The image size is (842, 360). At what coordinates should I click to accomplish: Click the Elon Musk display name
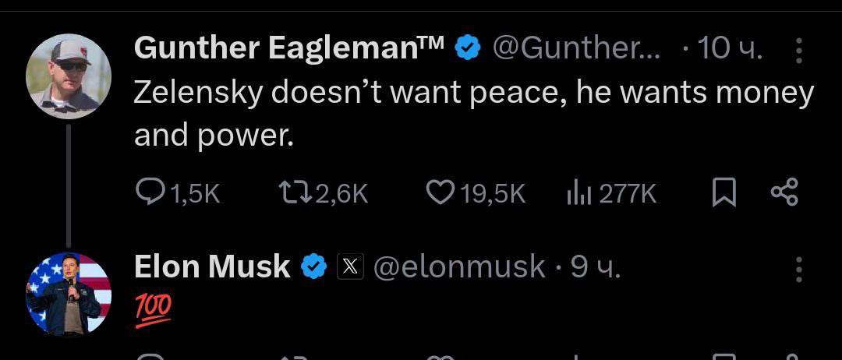point(212,267)
